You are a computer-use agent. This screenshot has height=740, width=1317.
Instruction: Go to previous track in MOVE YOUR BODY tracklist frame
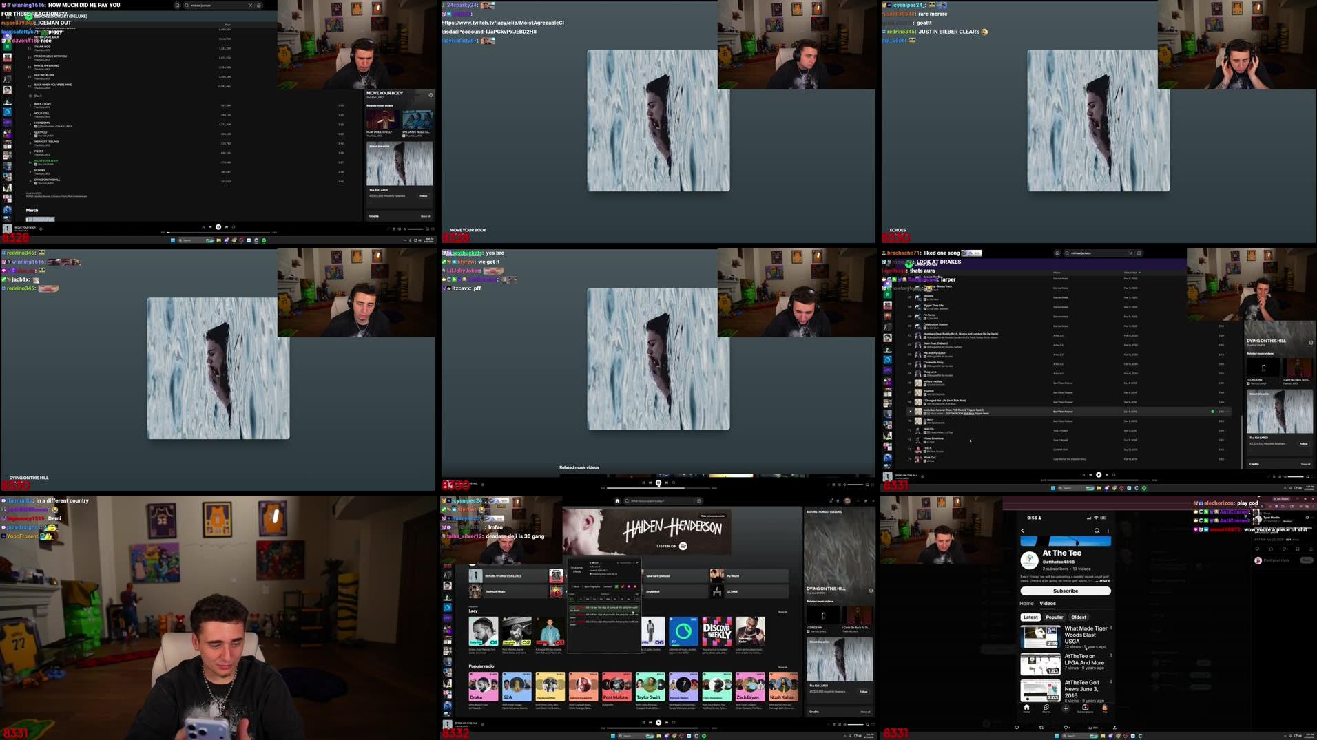(x=211, y=226)
